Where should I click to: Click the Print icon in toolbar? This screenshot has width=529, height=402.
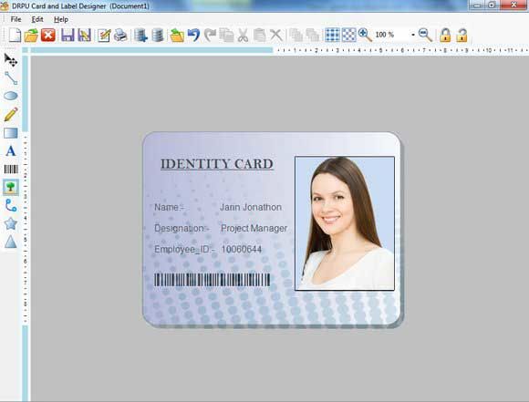click(x=120, y=35)
